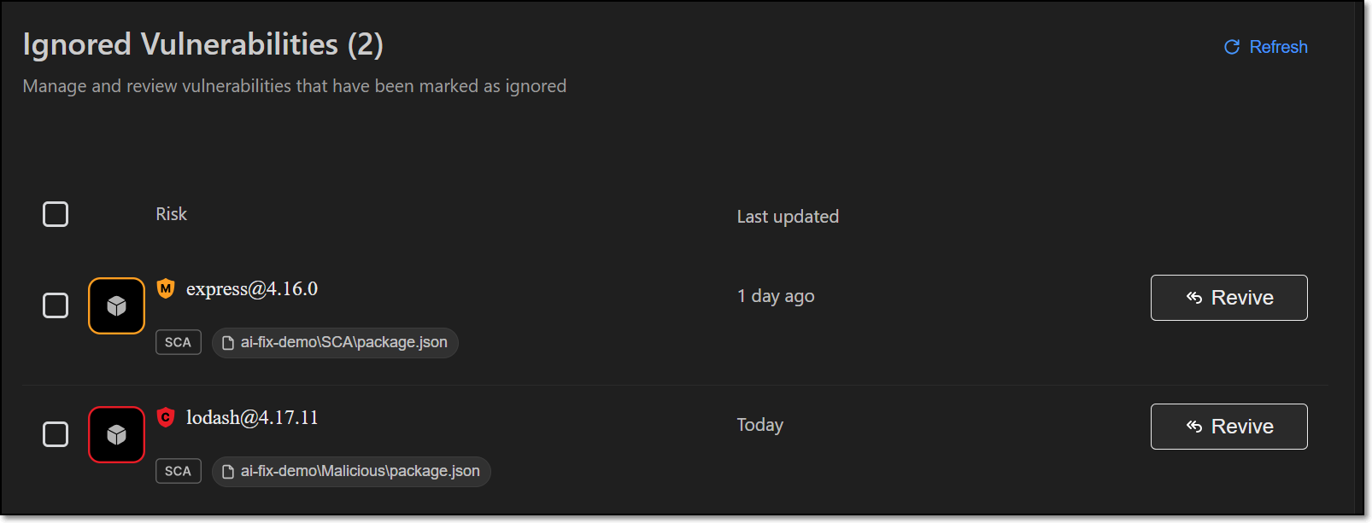Click the revive arrow icon for lodash

pos(1194,426)
